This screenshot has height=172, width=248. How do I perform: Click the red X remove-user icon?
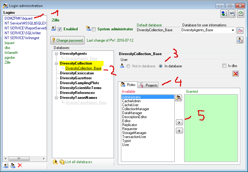click(x=235, y=73)
